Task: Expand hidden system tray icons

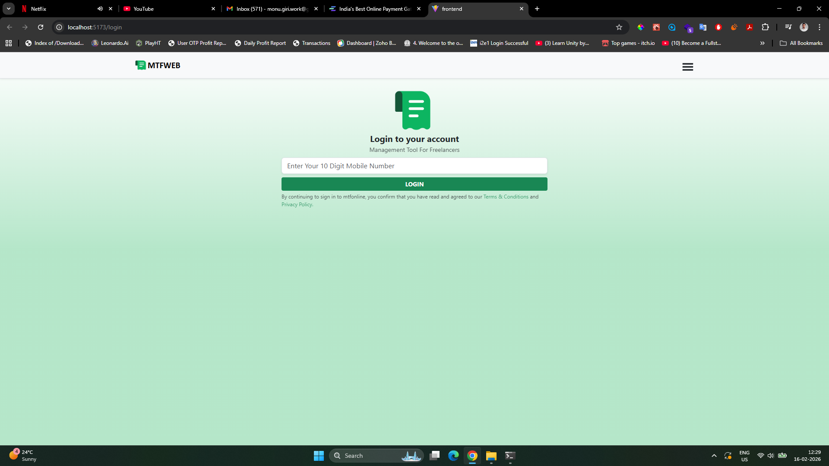Action: coord(714,456)
